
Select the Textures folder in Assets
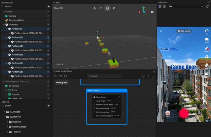tap(17, 132)
